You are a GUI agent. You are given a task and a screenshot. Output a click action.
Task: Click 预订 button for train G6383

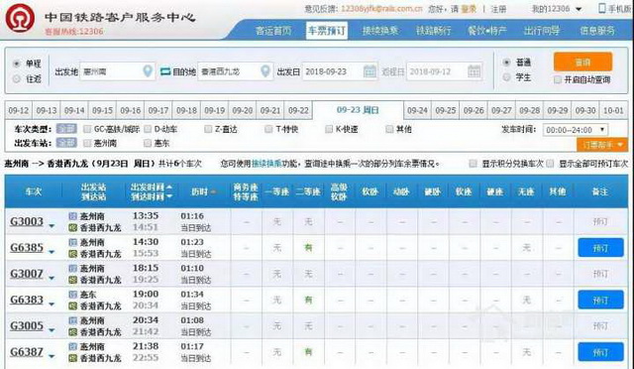coord(600,300)
